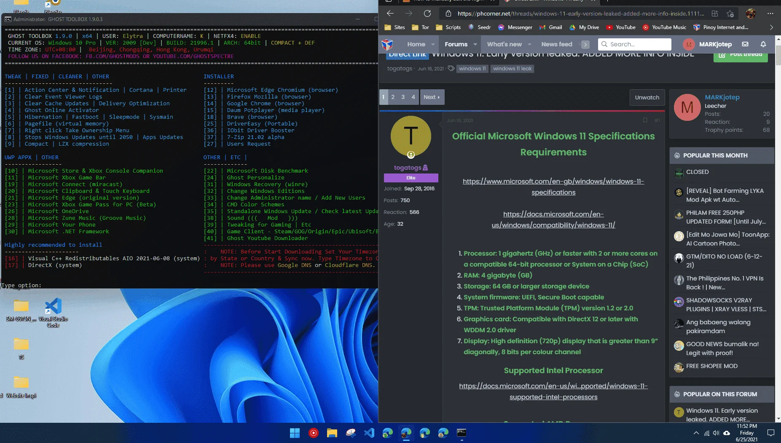Open the command prompt taskbar icon
Image resolution: width=781 pixels, height=443 pixels.
click(x=462, y=433)
